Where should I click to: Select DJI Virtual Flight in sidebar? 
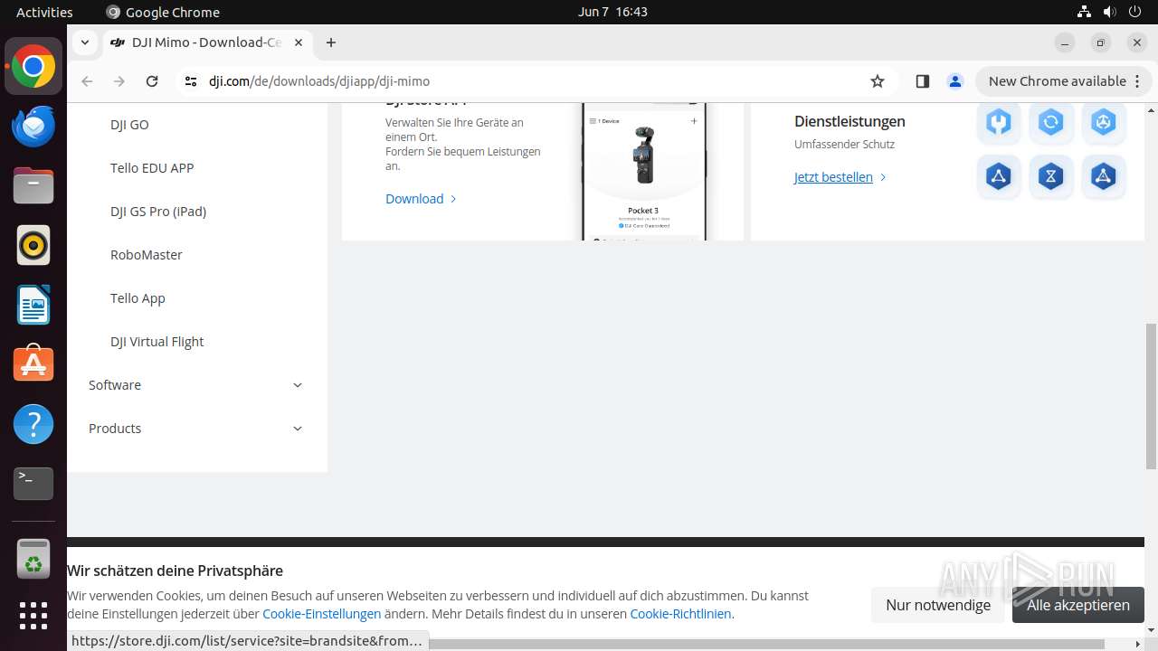tap(157, 342)
